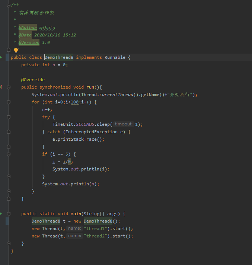This screenshot has height=265, width=252.
Task: Click the date text 2020/10/16 15:12
Action: [x=55, y=35]
